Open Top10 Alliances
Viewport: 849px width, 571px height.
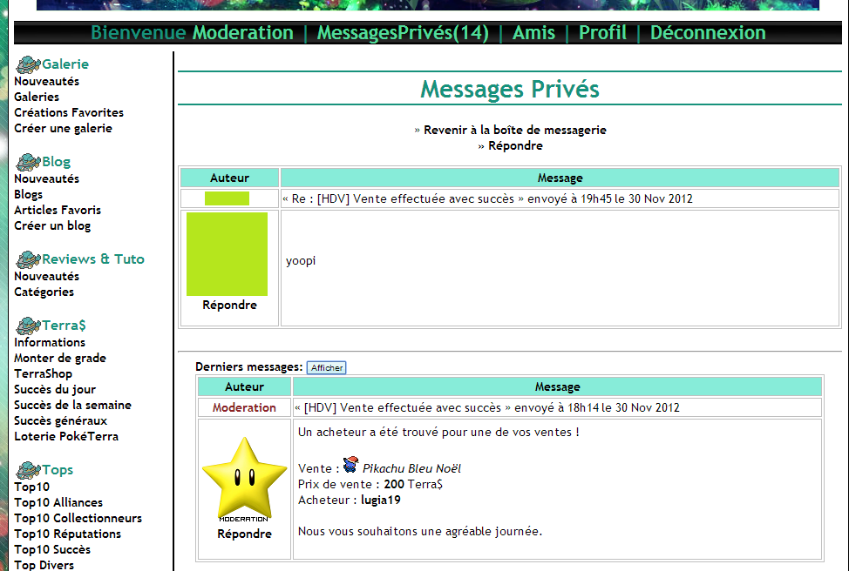[x=58, y=502]
